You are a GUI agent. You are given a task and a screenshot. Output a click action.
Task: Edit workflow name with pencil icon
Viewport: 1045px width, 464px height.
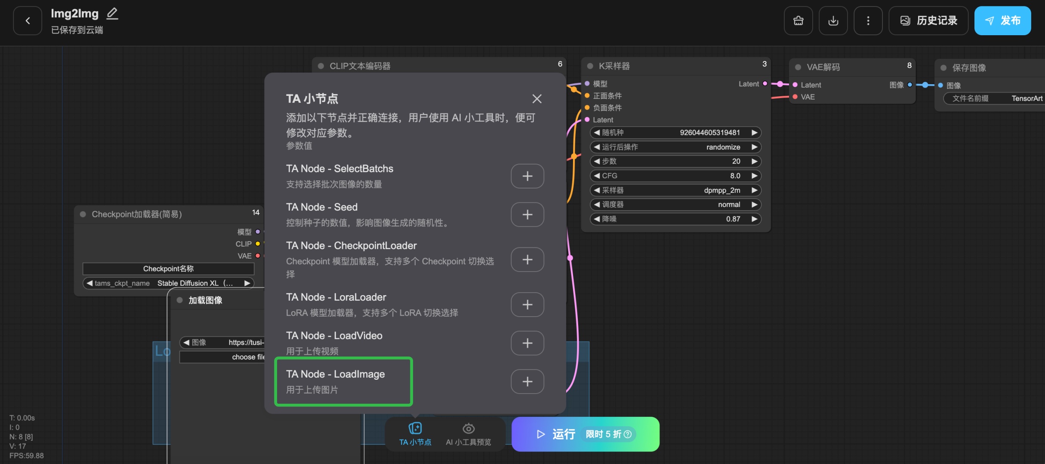pos(112,14)
